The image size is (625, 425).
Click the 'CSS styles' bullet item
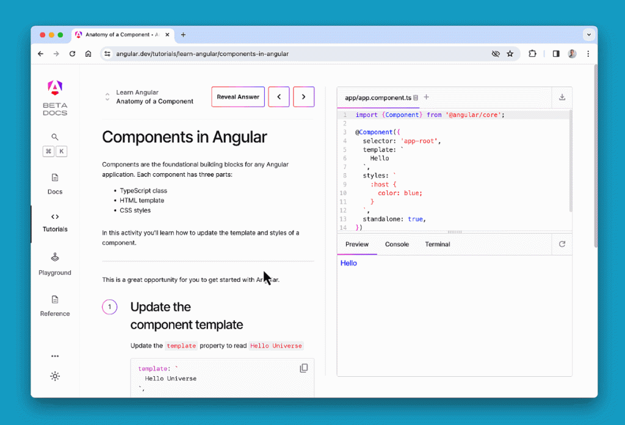[135, 210]
